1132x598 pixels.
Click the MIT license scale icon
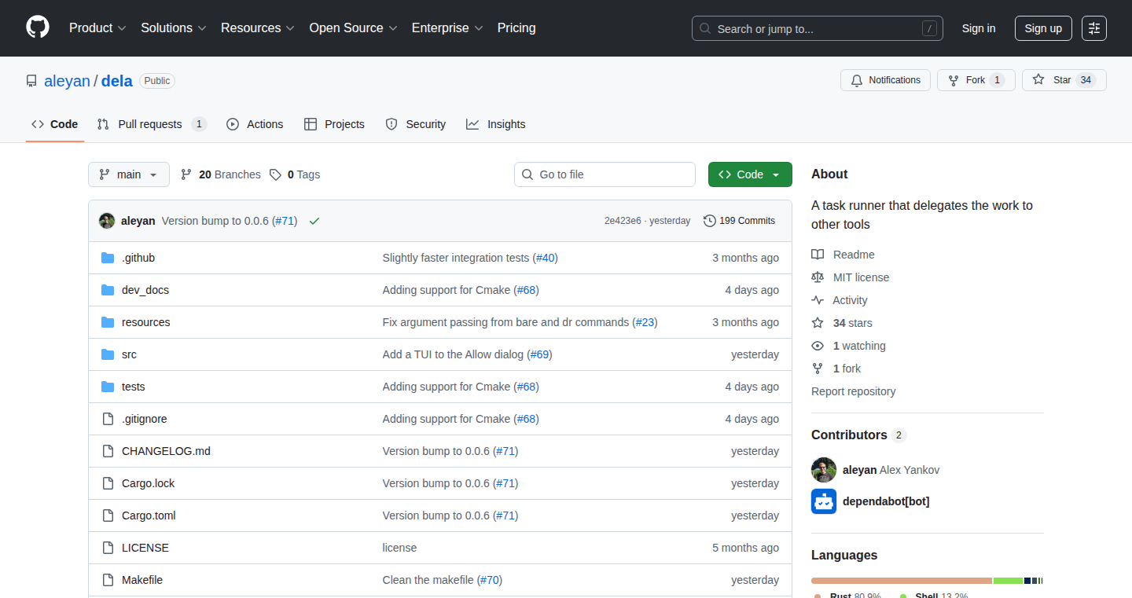(818, 277)
